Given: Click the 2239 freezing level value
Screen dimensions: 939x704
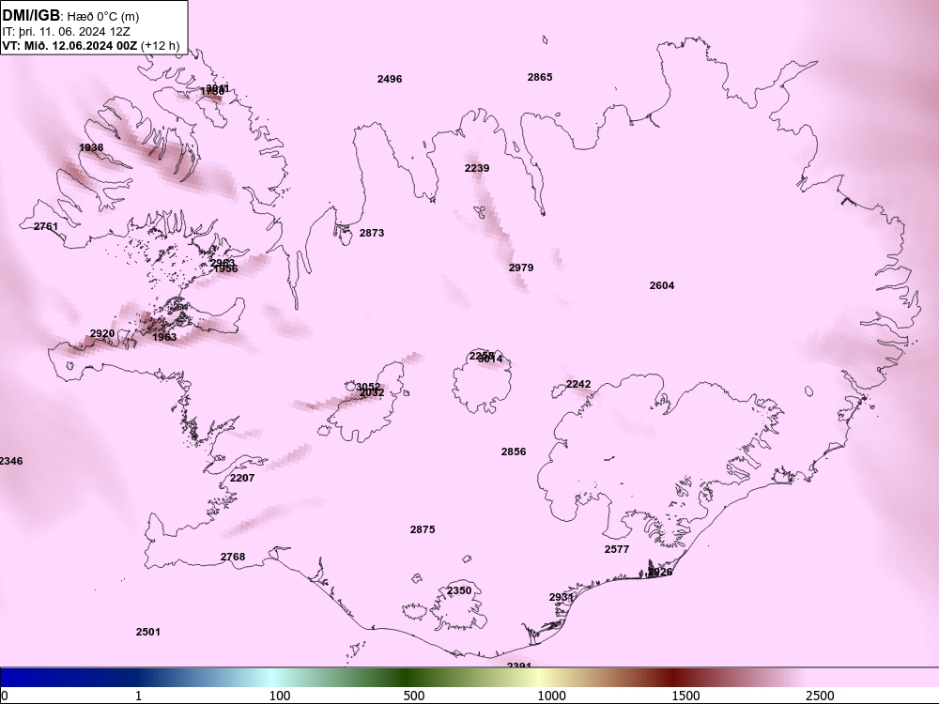Looking at the screenshot, I should (x=477, y=168).
